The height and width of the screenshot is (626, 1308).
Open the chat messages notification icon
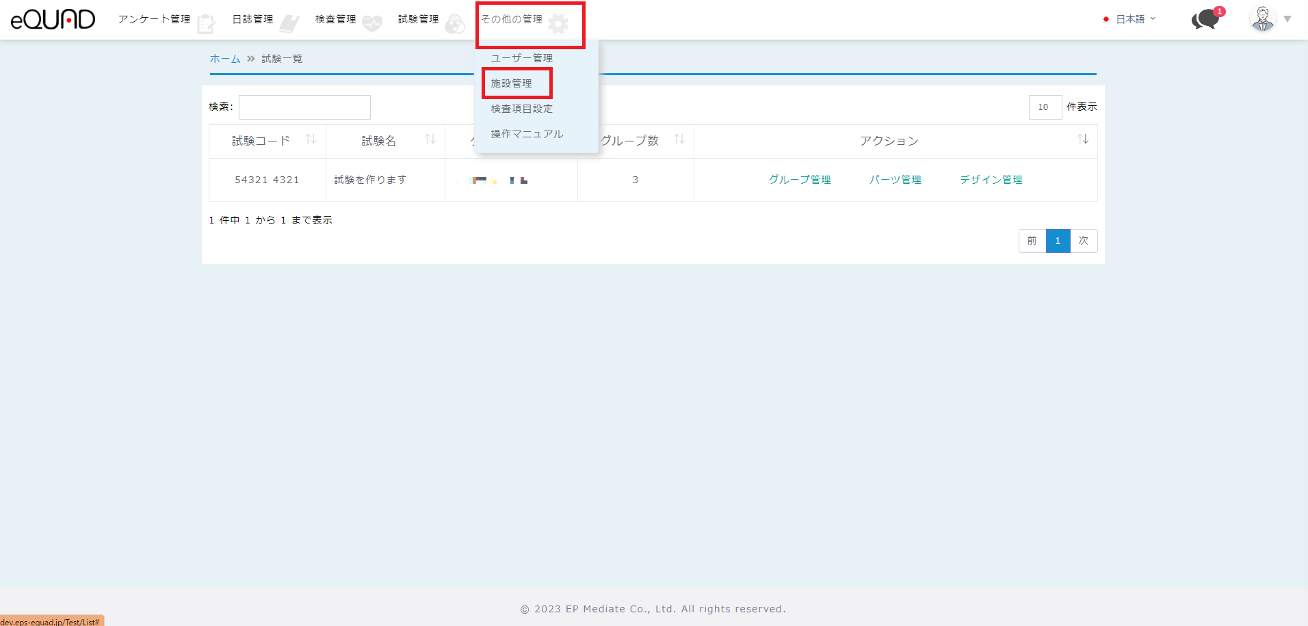[x=1205, y=19]
